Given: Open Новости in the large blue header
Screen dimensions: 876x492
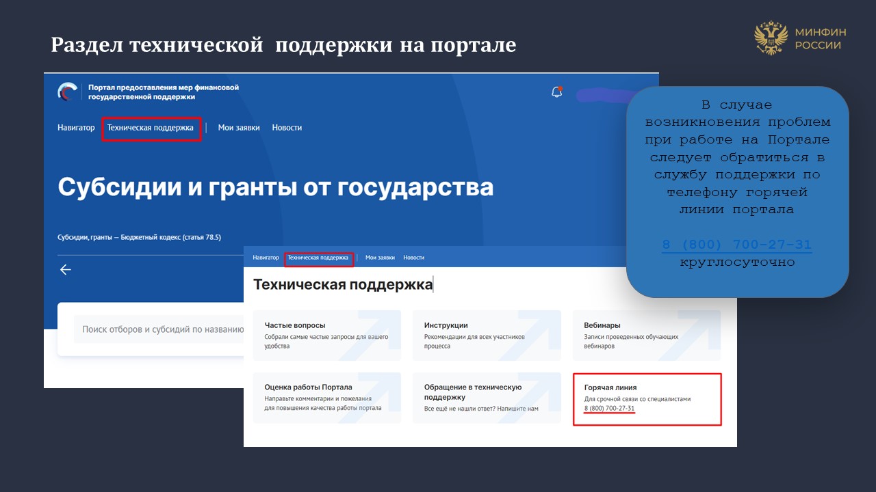Looking at the screenshot, I should 287,128.
